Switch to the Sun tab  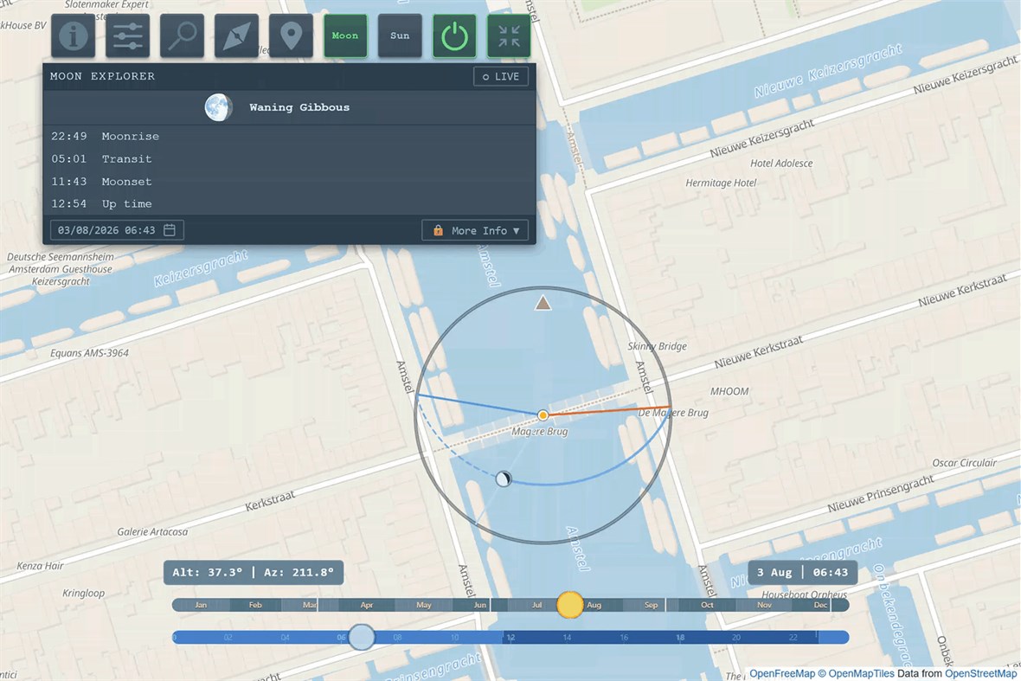coord(400,35)
